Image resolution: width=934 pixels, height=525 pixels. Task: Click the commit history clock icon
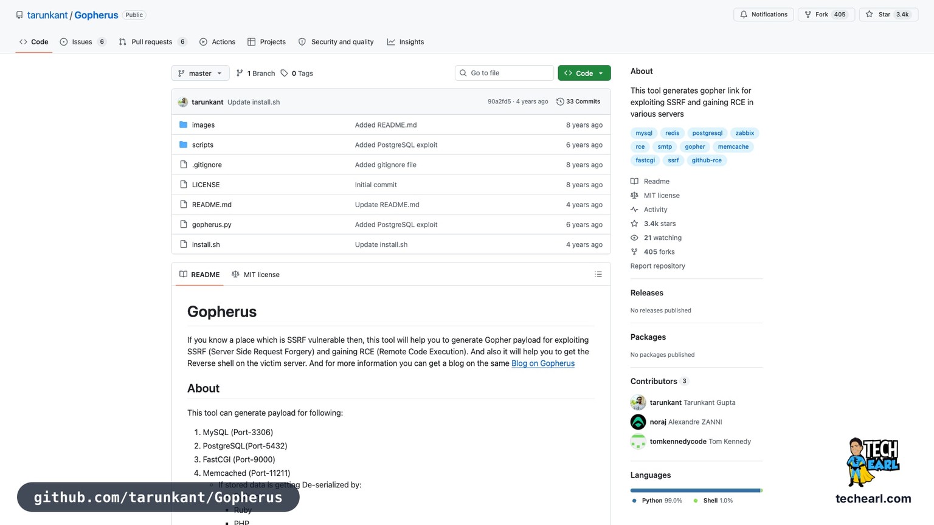[x=560, y=101]
